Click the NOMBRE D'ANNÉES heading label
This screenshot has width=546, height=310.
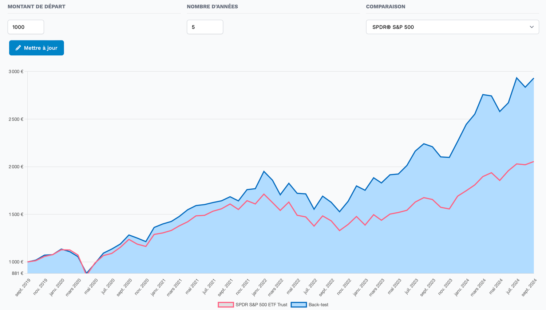[212, 7]
